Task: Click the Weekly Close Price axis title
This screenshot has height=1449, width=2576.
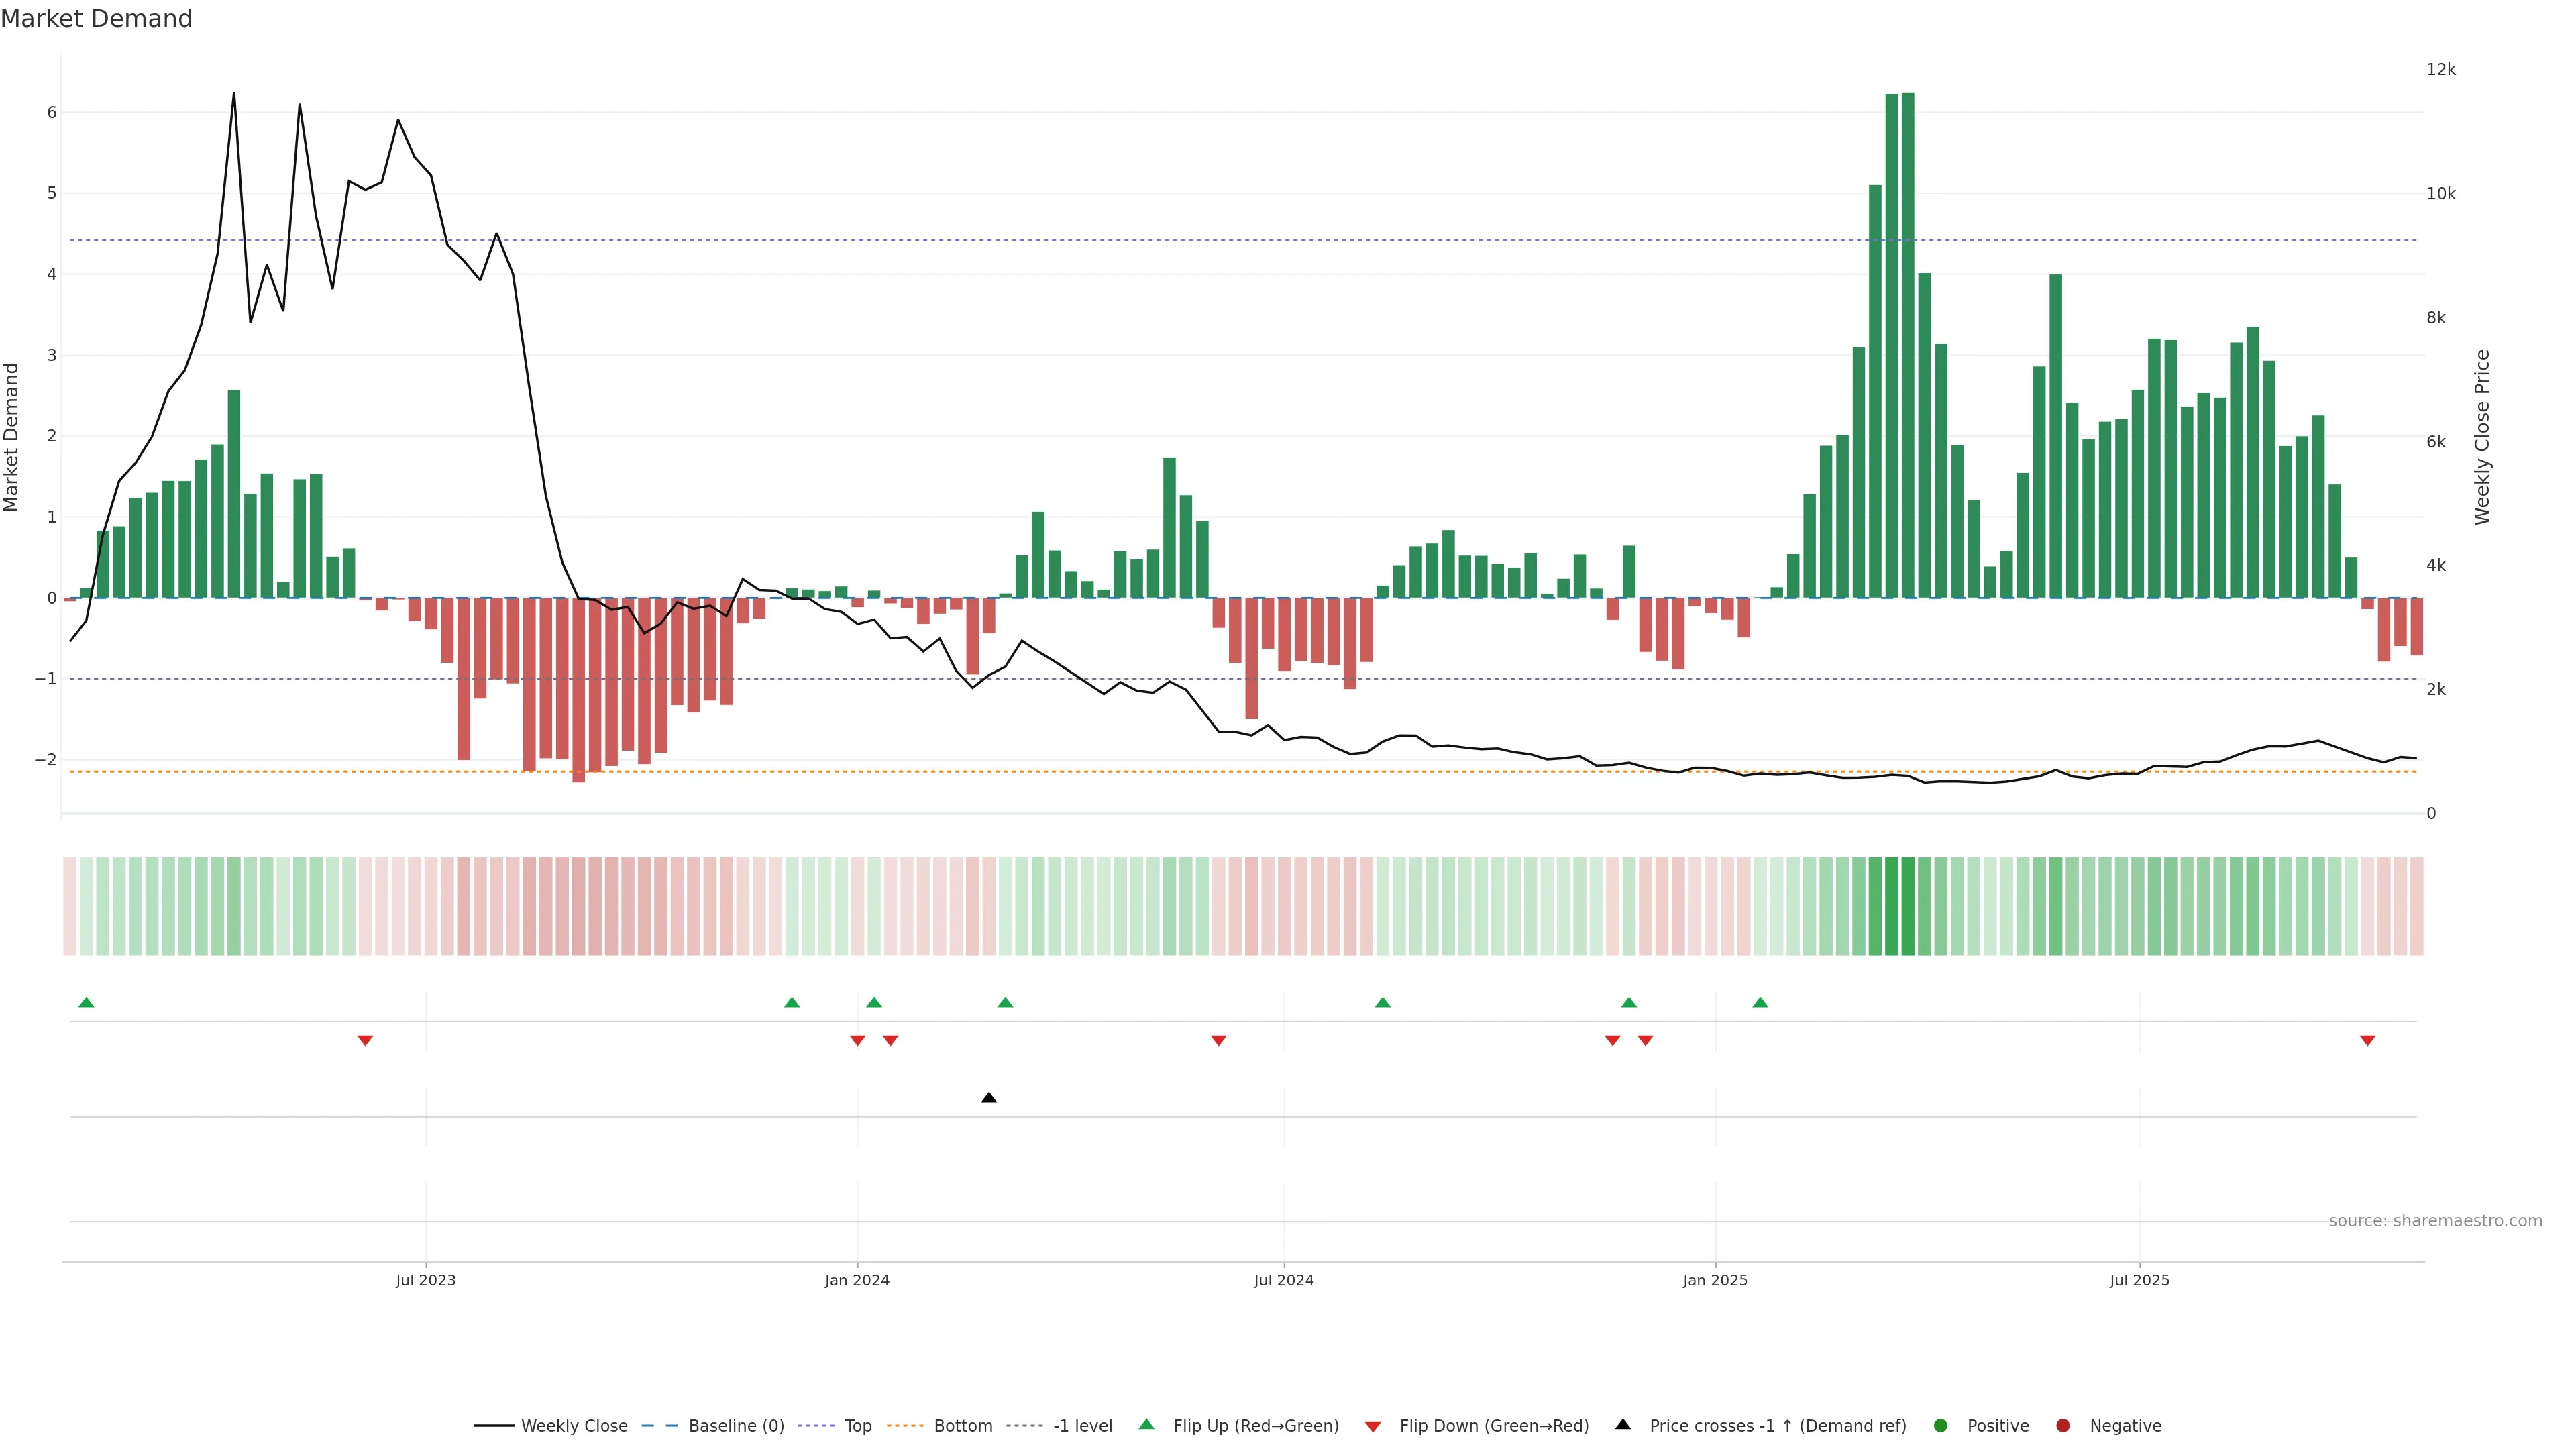Action: pos(2483,437)
